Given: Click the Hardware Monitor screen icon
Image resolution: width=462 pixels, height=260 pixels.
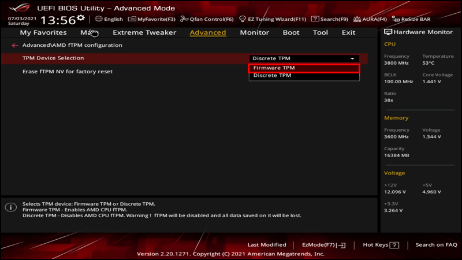Looking at the screenshot, I should point(388,32).
